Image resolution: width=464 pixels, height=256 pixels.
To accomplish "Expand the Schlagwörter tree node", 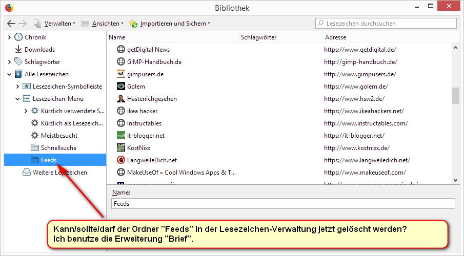I will [9, 62].
